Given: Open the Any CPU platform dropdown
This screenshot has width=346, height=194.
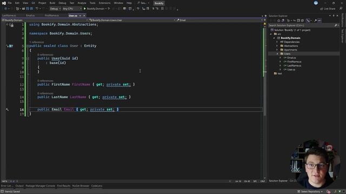Looking at the screenshot, I should point(72,9).
